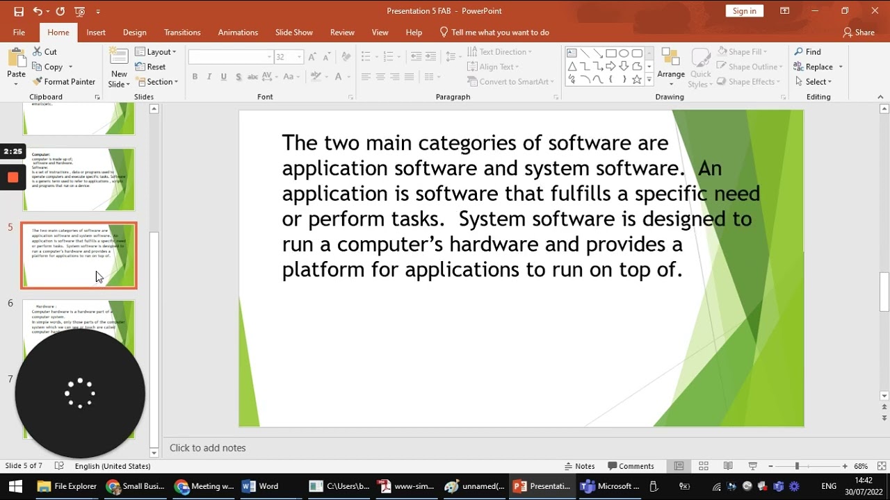Click the Find magnifier button
Screen dimensions: 890x500
pos(808,51)
